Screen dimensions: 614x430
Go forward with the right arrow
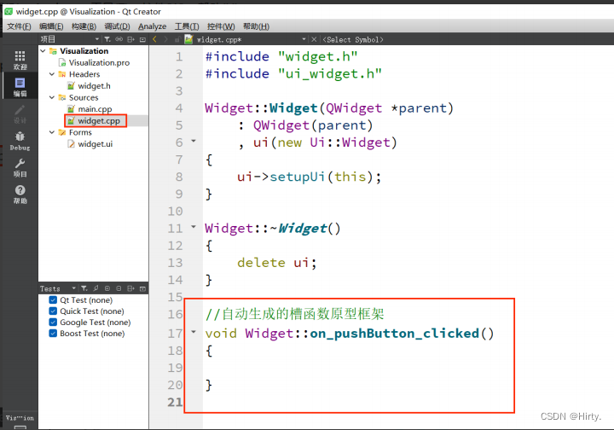166,39
